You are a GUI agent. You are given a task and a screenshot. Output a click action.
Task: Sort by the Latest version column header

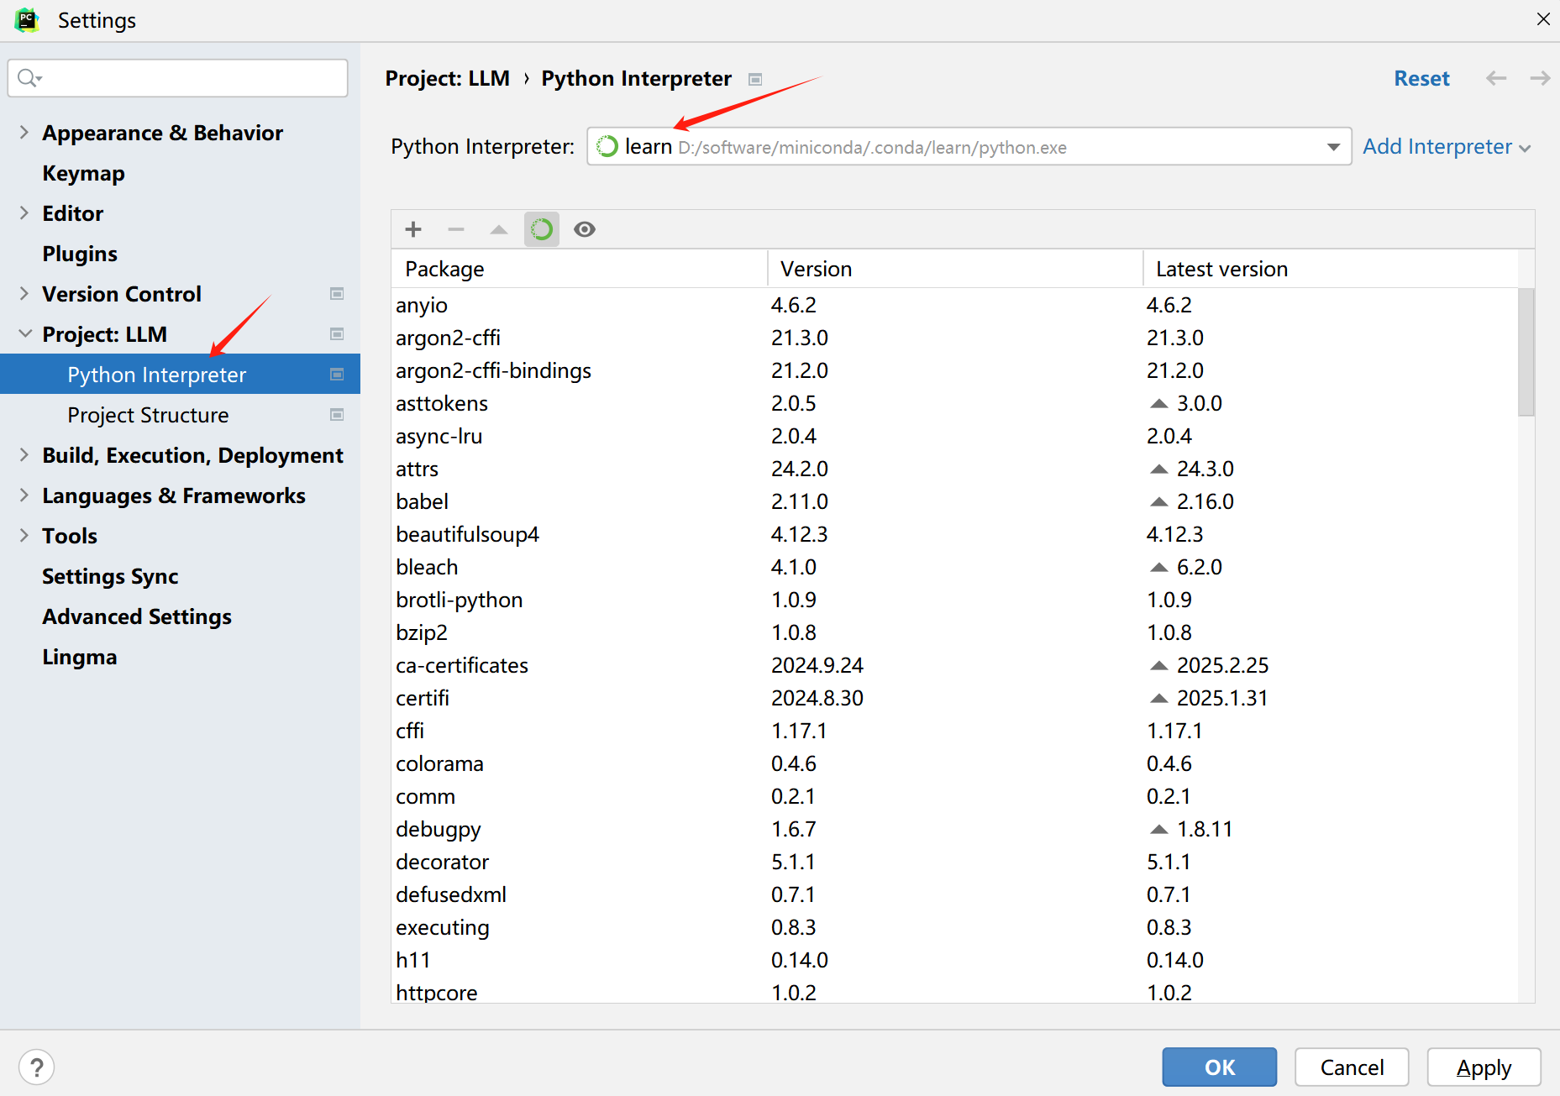click(1331, 269)
